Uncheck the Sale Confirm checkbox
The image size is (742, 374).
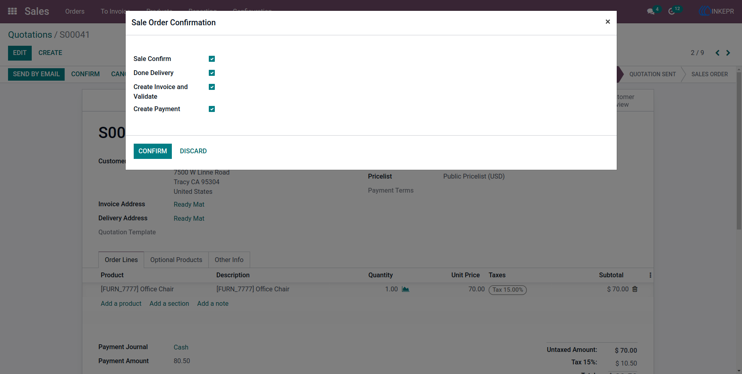click(x=212, y=59)
